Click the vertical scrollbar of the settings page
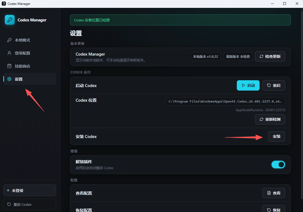 tap(302, 105)
